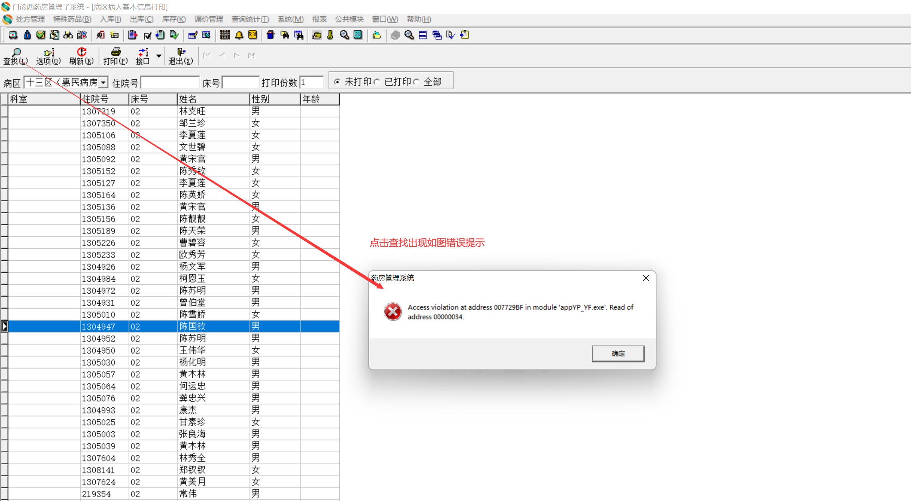Click the 确定 button in error dialog
Viewport: 911px width, 501px height.
(x=618, y=354)
